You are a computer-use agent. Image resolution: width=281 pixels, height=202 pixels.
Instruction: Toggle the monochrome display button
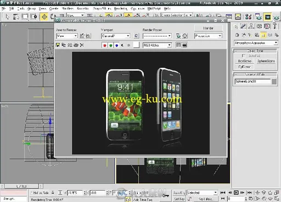(x=128, y=45)
